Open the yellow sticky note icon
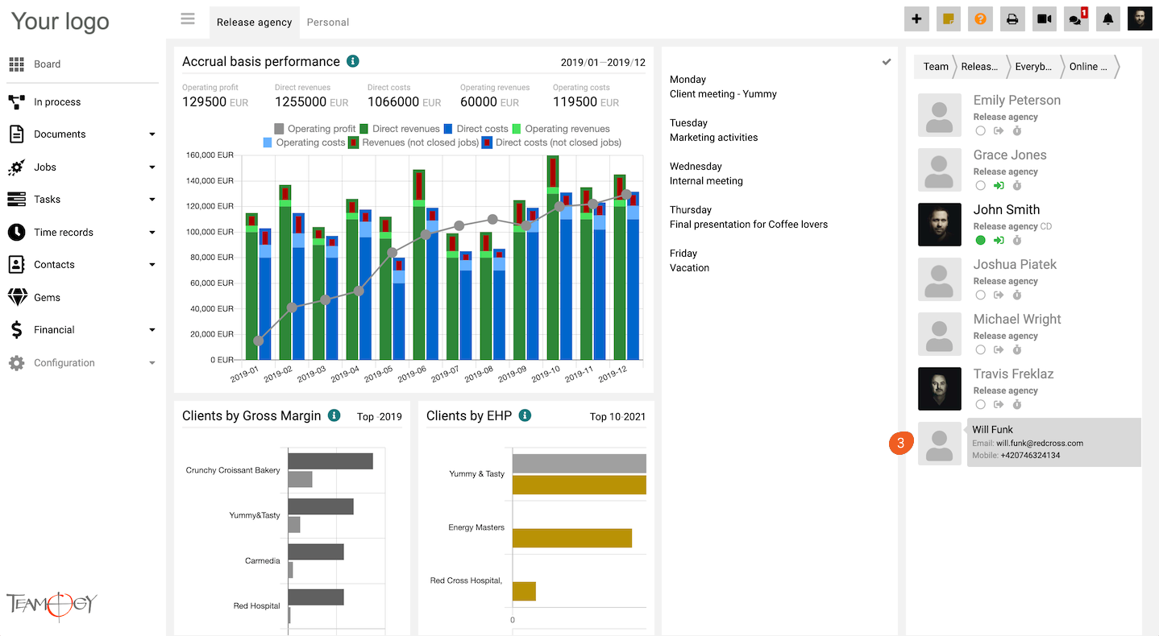 pyautogui.click(x=949, y=19)
